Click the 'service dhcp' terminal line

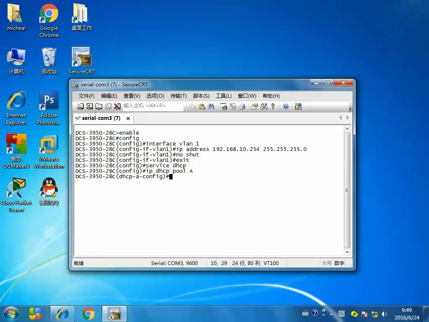(x=131, y=165)
